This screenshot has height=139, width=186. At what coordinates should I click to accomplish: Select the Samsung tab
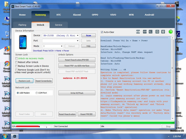point(40,15)
